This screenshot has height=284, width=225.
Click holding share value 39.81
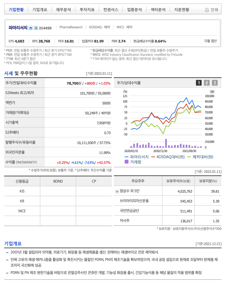(215, 191)
